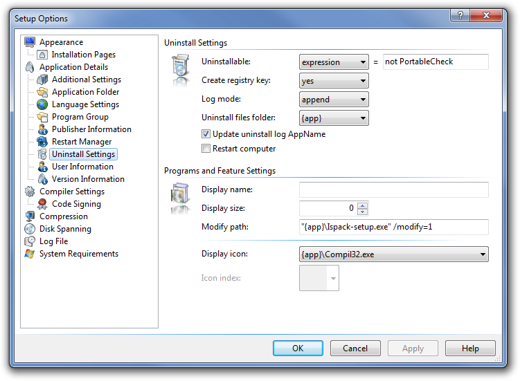Select Version Information in the tree
Screen dimensions: 520x381
click(x=88, y=179)
